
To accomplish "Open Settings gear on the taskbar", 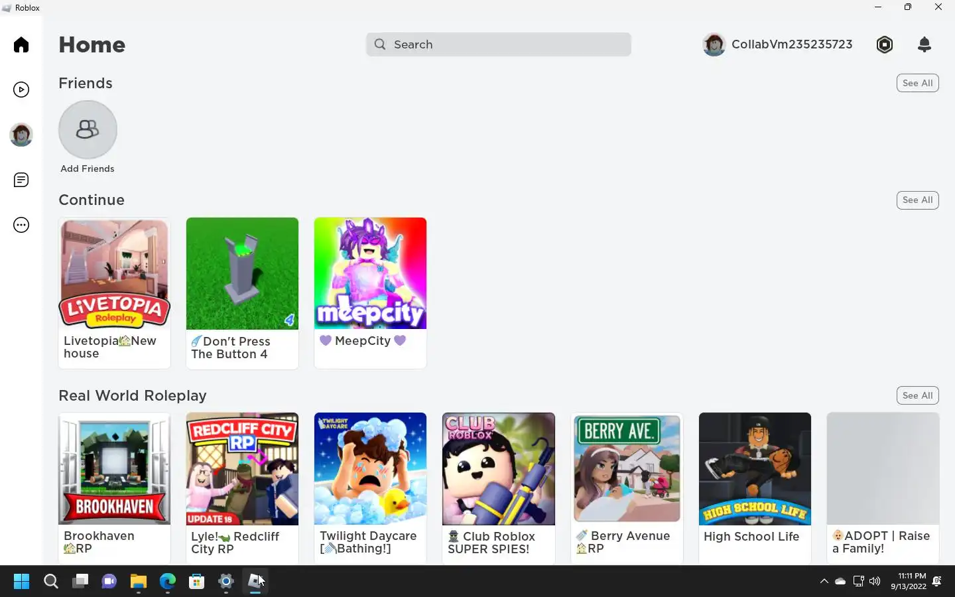I will (x=226, y=582).
